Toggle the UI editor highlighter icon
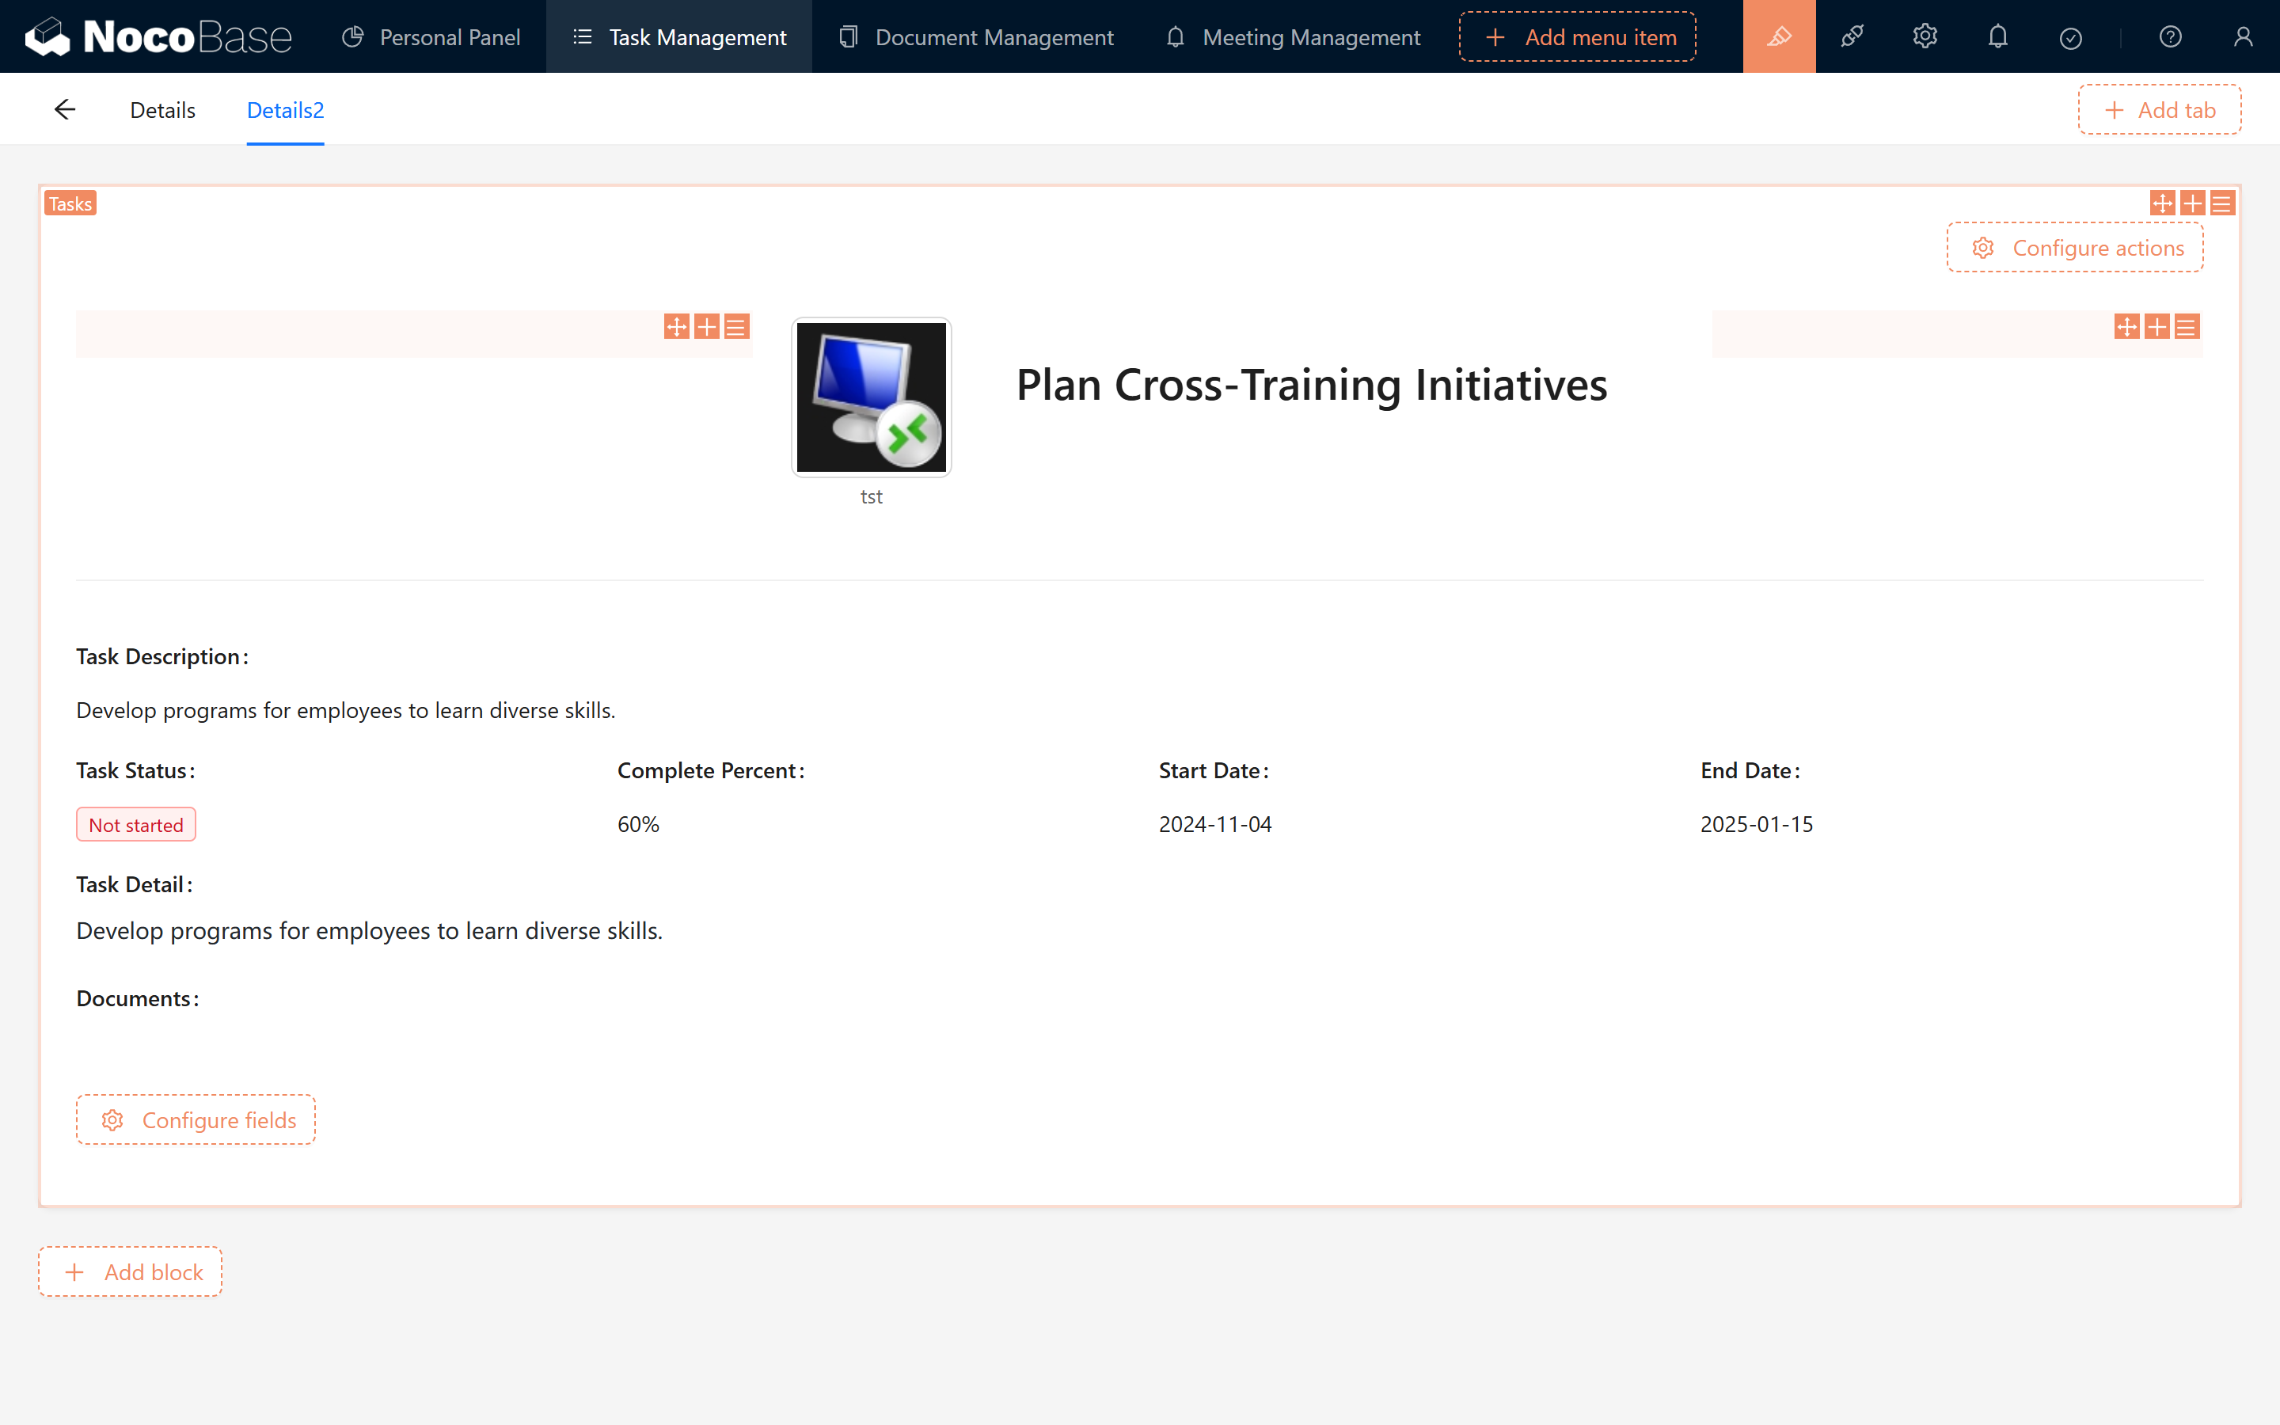 pos(1779,36)
